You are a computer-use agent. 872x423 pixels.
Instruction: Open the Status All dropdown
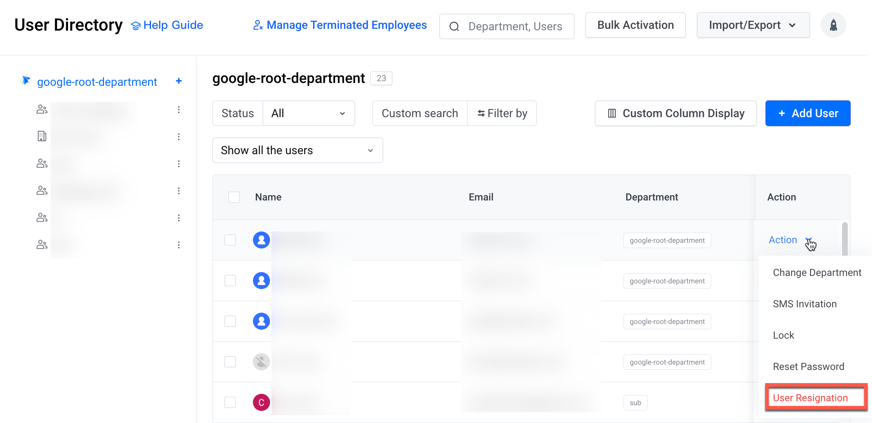pyautogui.click(x=308, y=113)
